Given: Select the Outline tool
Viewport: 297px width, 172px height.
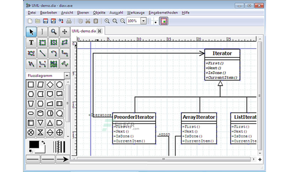Looking at the screenshot, I should 65,64.
